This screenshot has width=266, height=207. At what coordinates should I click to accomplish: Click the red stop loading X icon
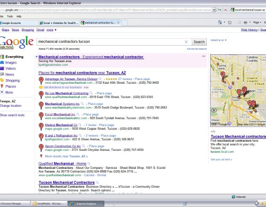coord(225,10)
